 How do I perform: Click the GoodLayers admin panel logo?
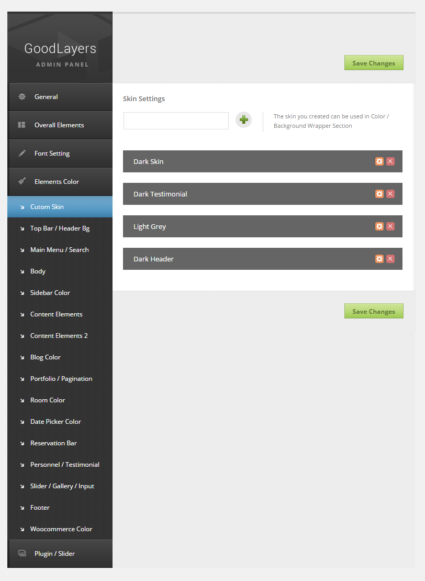60,54
